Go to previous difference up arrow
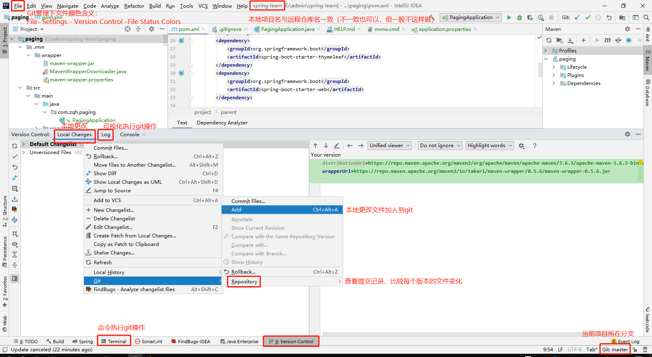 point(315,146)
